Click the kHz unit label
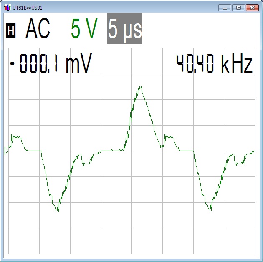Image resolution: width=263 pixels, height=262 pixels. 237,65
